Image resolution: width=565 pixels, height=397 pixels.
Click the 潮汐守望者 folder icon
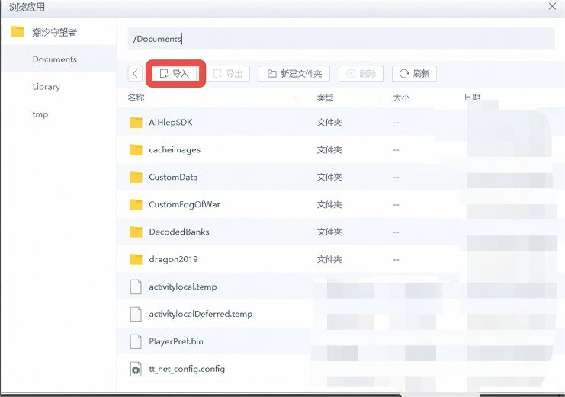click(18, 32)
